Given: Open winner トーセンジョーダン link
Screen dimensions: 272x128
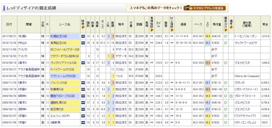Looking at the screenshot, I should tap(245, 36).
